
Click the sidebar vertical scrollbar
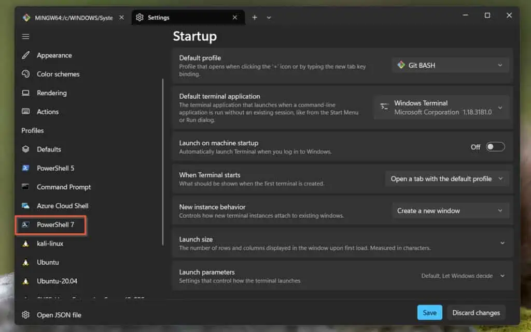click(163, 162)
